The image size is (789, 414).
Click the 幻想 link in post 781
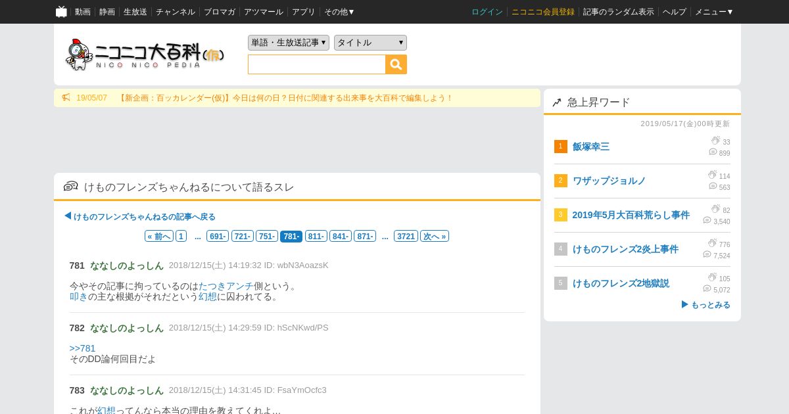tap(208, 296)
